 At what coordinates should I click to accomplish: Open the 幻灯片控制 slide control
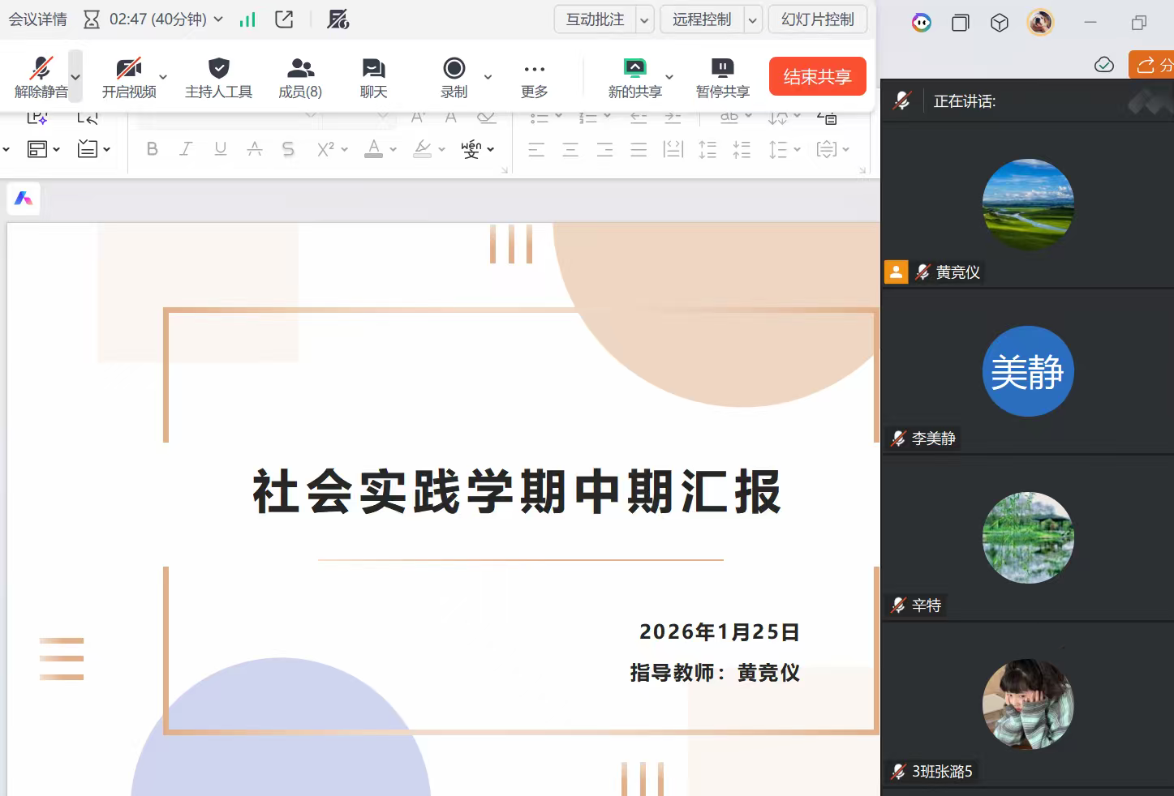(x=817, y=19)
